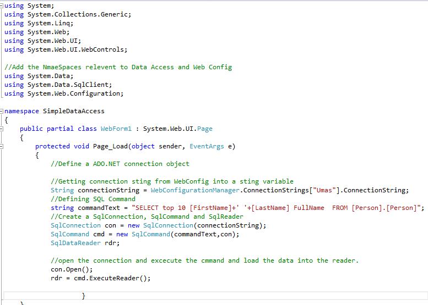Click the 'public partial class' keywords

tap(58, 129)
